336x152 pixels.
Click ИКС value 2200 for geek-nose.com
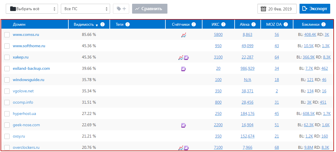(x=218, y=125)
